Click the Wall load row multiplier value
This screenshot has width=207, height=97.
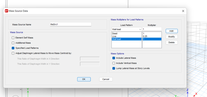pyautogui.click(x=152, y=39)
